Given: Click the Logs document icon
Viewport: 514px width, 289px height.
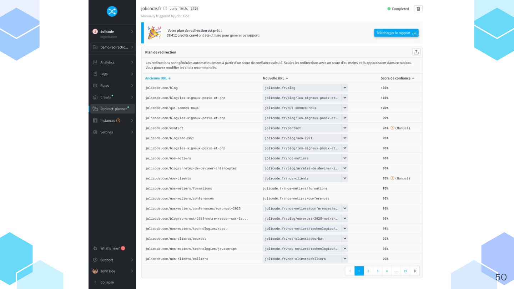Looking at the screenshot, I should [95, 74].
